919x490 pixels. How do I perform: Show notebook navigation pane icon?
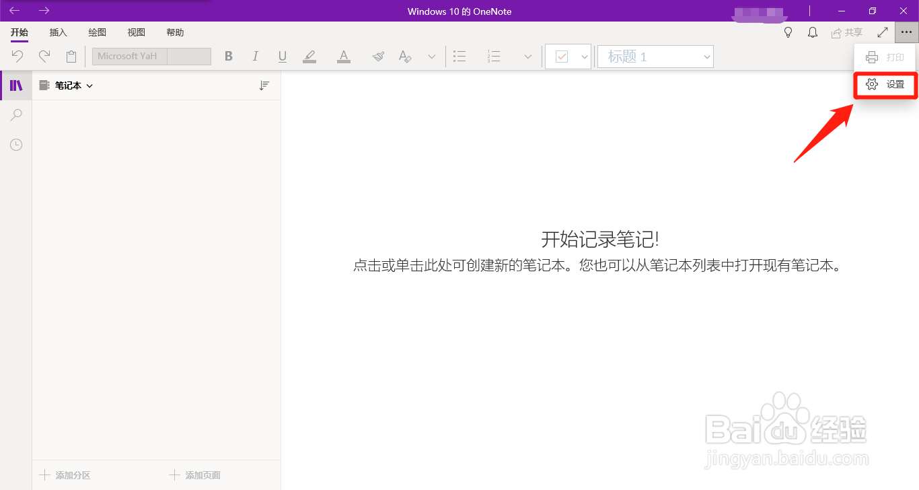tap(16, 85)
